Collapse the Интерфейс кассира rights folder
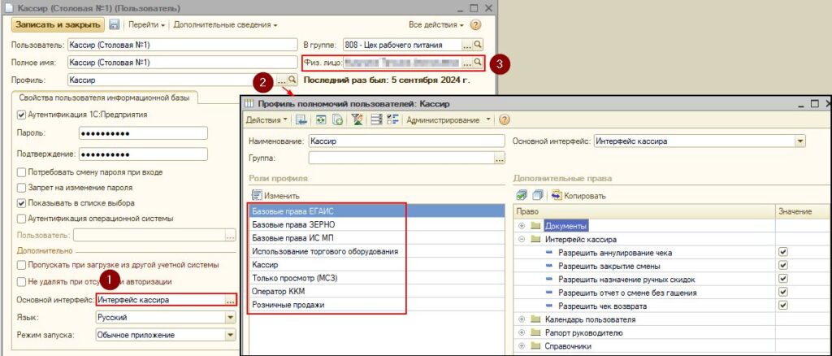 (x=522, y=240)
